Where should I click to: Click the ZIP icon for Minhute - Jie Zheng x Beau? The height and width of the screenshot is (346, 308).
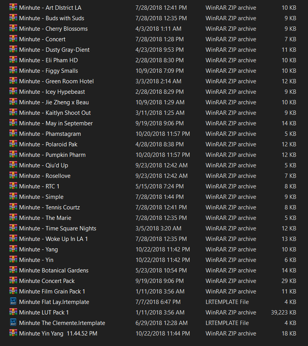[13, 102]
